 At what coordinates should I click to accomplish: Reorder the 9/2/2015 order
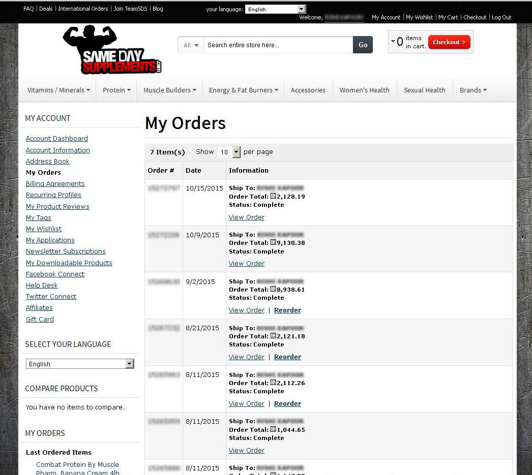[x=288, y=310]
